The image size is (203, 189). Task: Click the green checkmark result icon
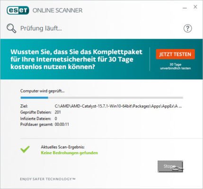coord(25,149)
